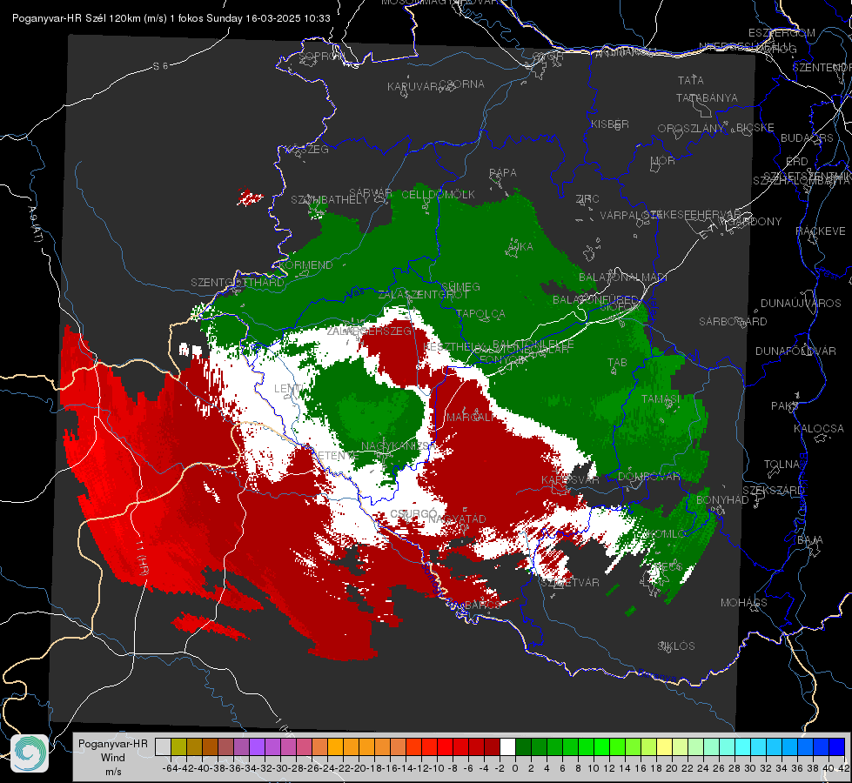The width and height of the screenshot is (852, 783).
Task: Click the small red echo near Szombathely
Action: (250, 197)
